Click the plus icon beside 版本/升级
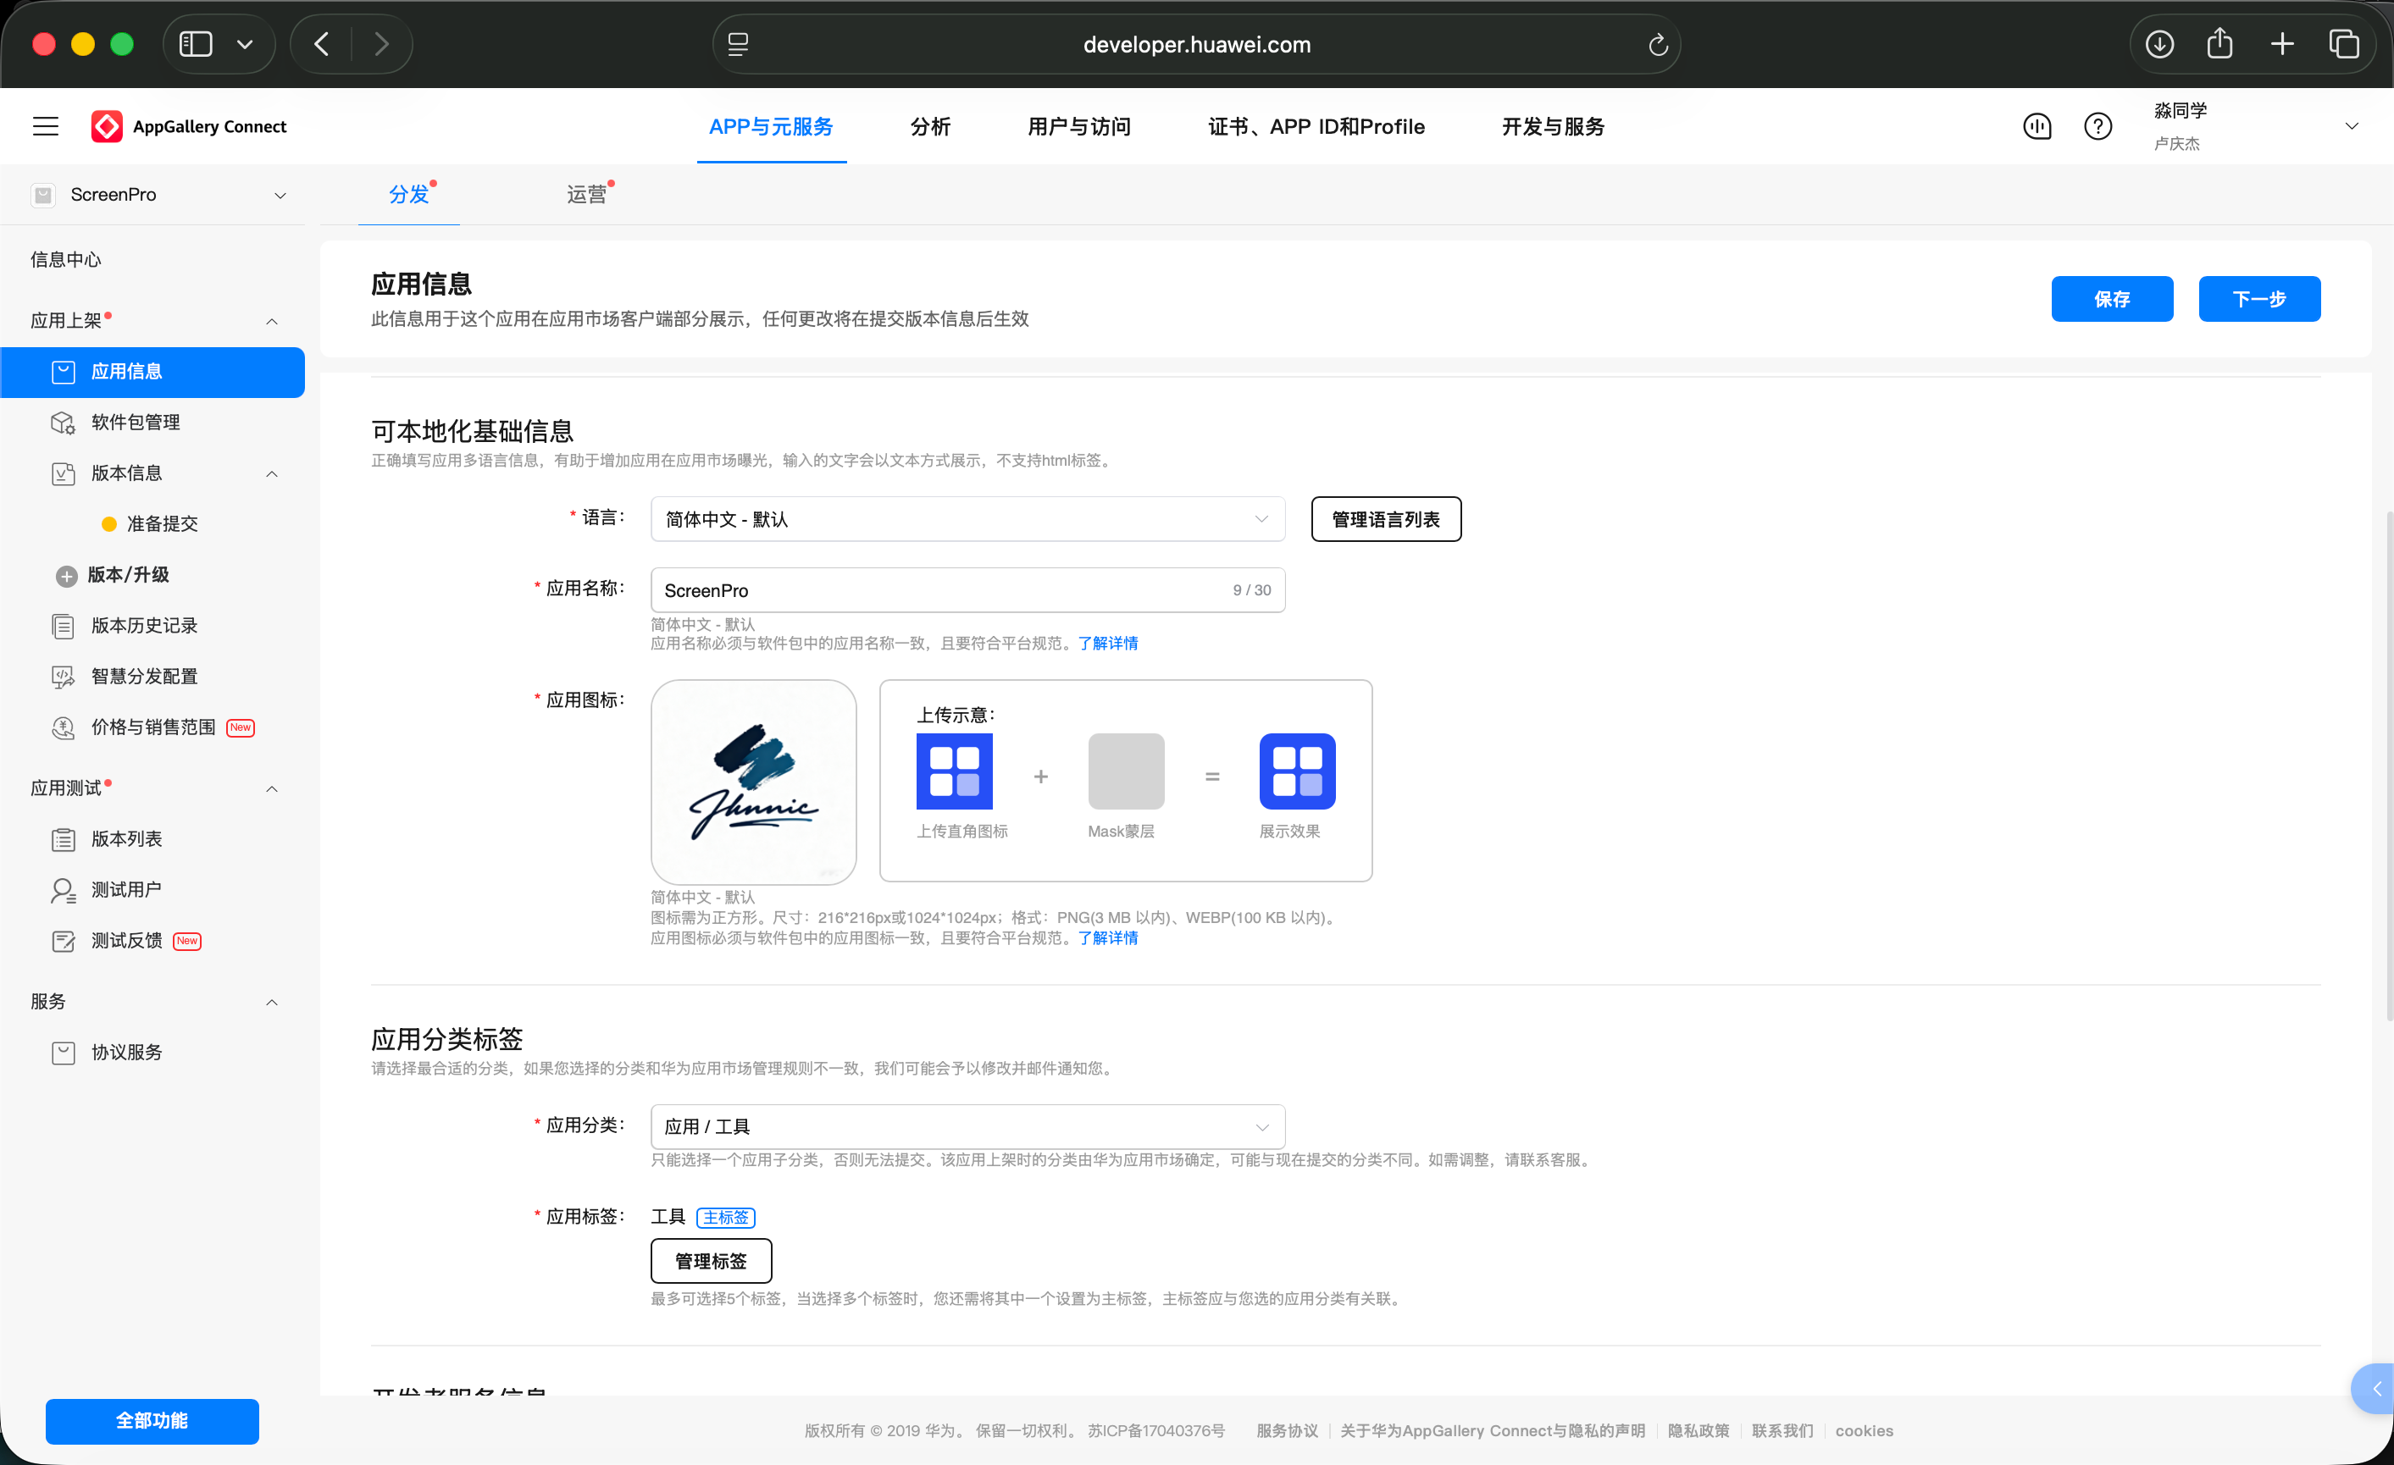 tap(66, 576)
